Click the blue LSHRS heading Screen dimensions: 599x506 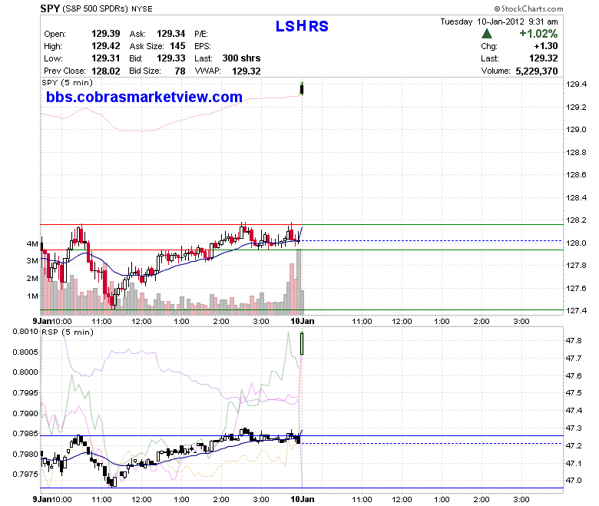tap(302, 26)
